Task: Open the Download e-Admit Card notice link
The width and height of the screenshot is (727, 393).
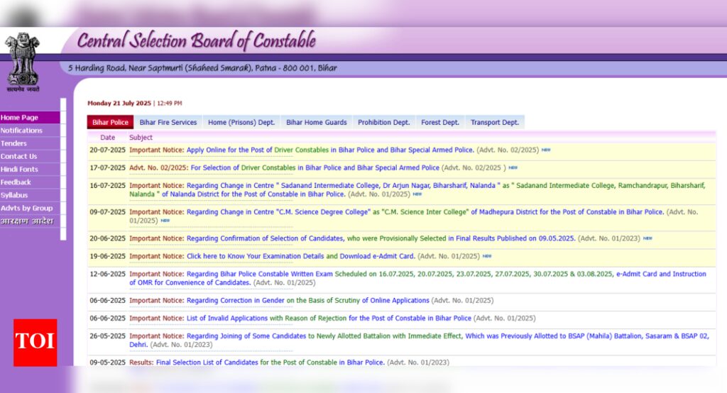Action: (300, 256)
